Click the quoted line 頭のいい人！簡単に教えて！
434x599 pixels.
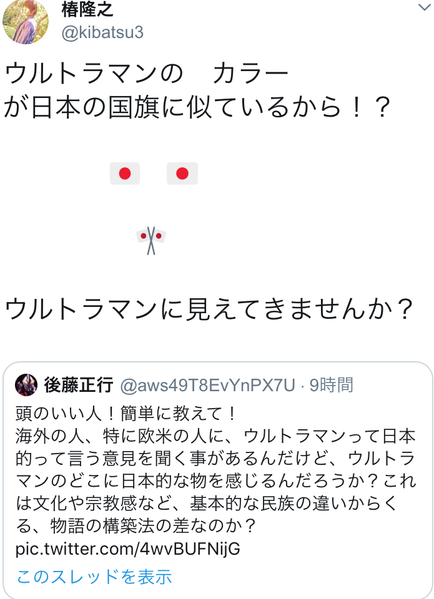click(127, 414)
